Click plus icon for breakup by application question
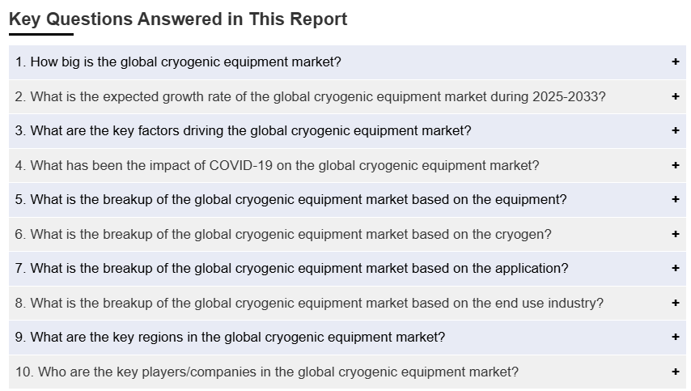The image size is (691, 391). coord(675,269)
